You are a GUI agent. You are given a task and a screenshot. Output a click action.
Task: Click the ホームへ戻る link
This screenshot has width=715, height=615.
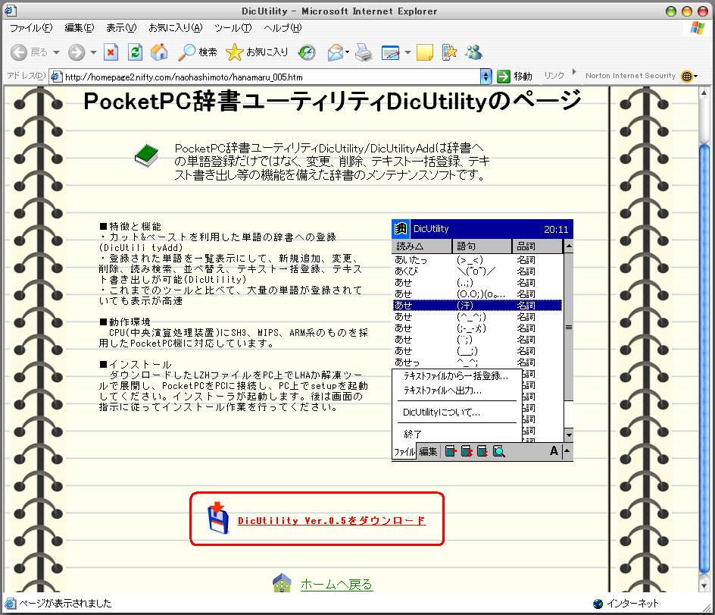point(336,585)
